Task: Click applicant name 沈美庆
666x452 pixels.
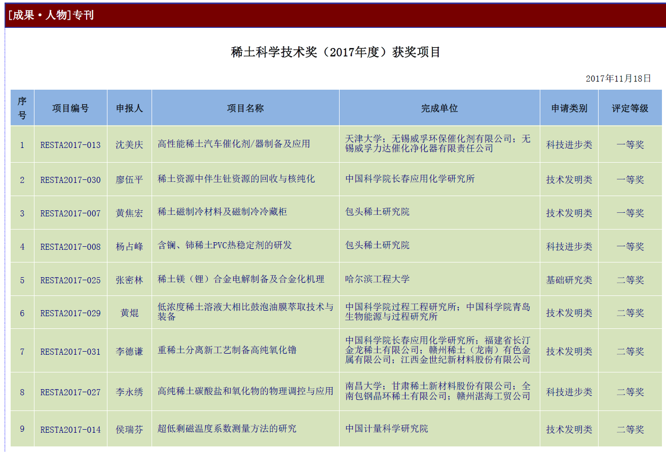Action: coord(129,145)
